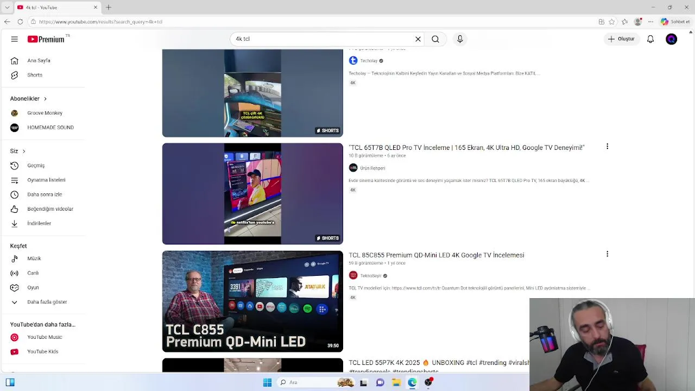
Task: Click the browser back arrow
Action: coord(7,22)
